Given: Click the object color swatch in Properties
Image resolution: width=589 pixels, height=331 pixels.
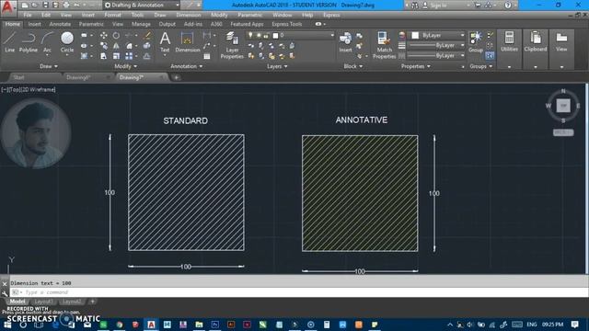Looking at the screenshot, I should point(415,35).
